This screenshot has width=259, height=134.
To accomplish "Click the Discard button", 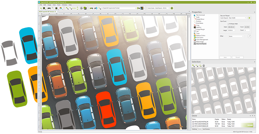I will click(237, 57).
